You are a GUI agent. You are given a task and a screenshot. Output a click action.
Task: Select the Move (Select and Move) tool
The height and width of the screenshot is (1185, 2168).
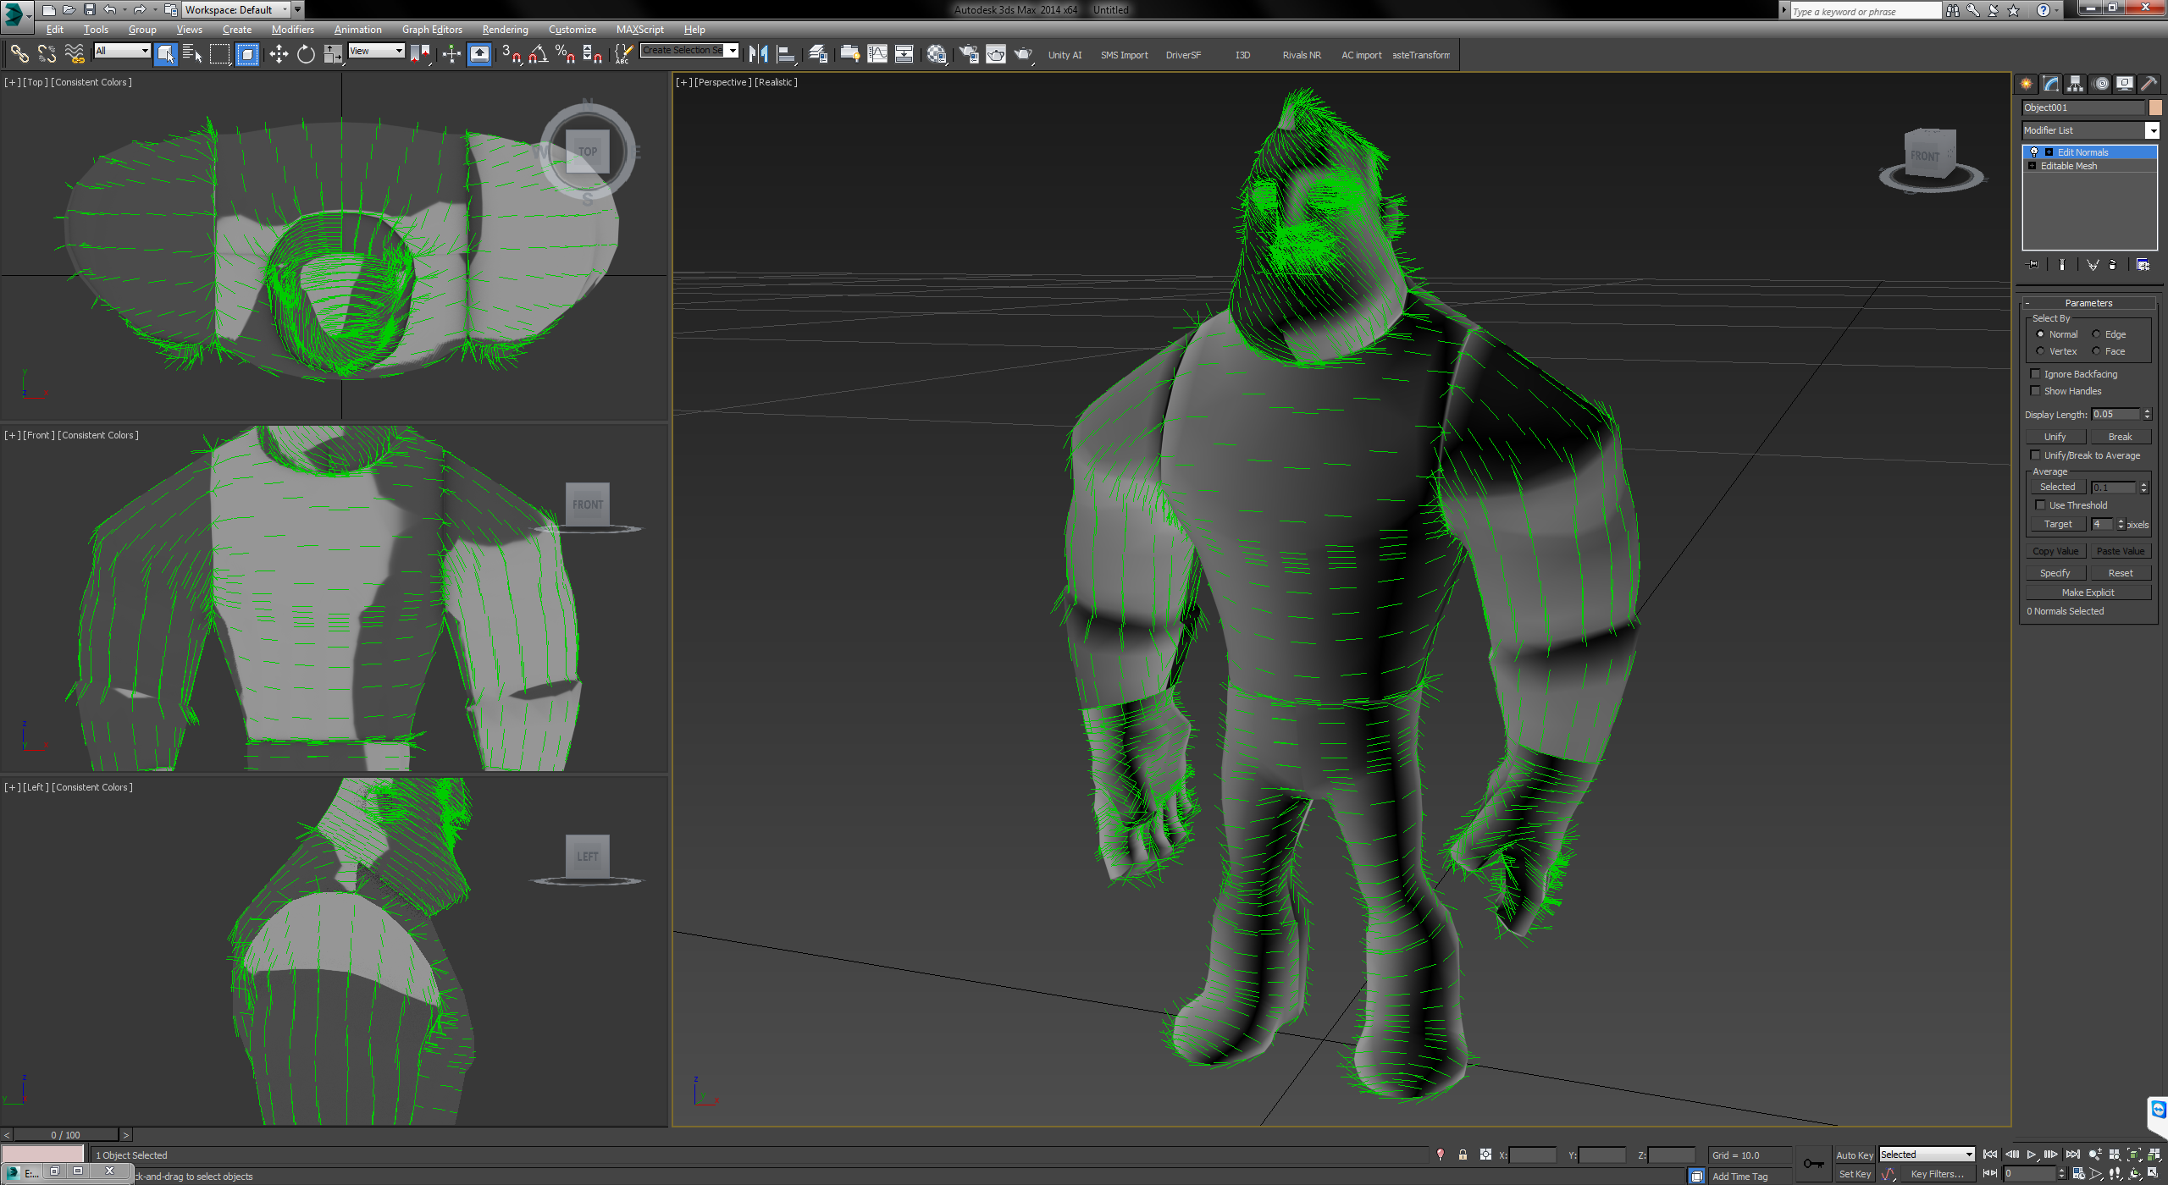279,55
